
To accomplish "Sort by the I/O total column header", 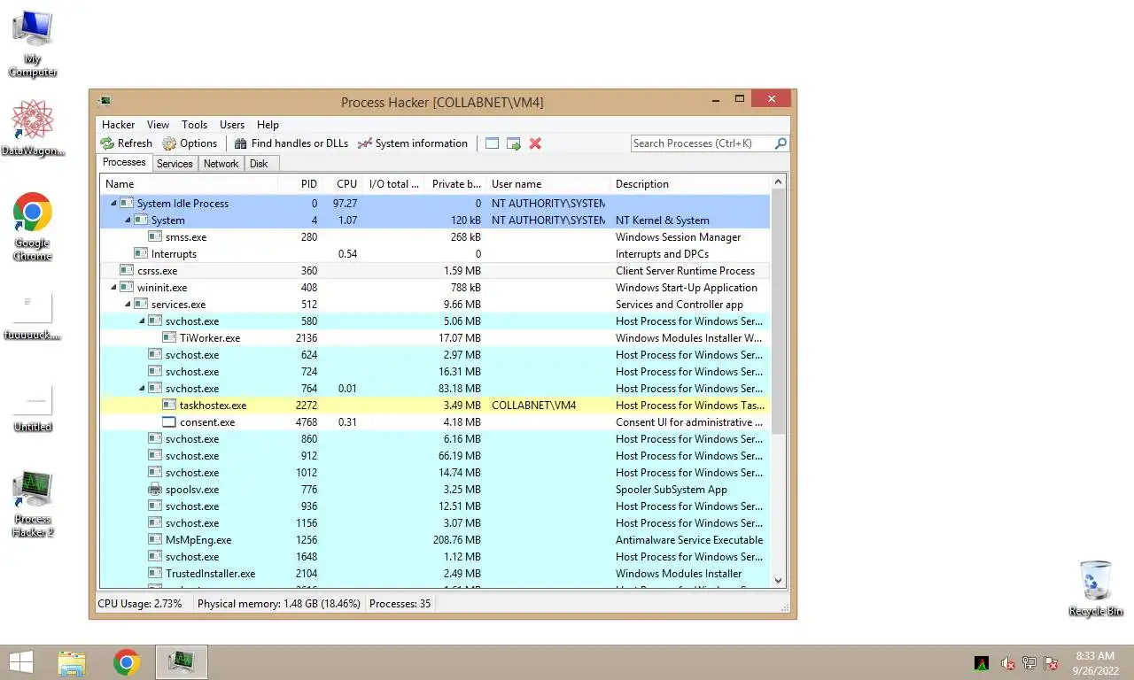I will pyautogui.click(x=394, y=184).
